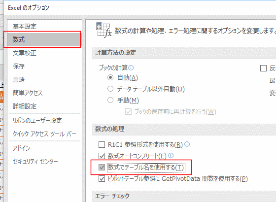Toggle the 反復計算 checkbox at right edge
The height and width of the screenshot is (202, 276).
(263, 68)
